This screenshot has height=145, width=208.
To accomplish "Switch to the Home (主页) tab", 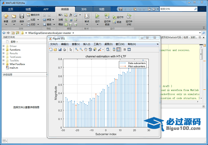I will [x=10, y=9].
